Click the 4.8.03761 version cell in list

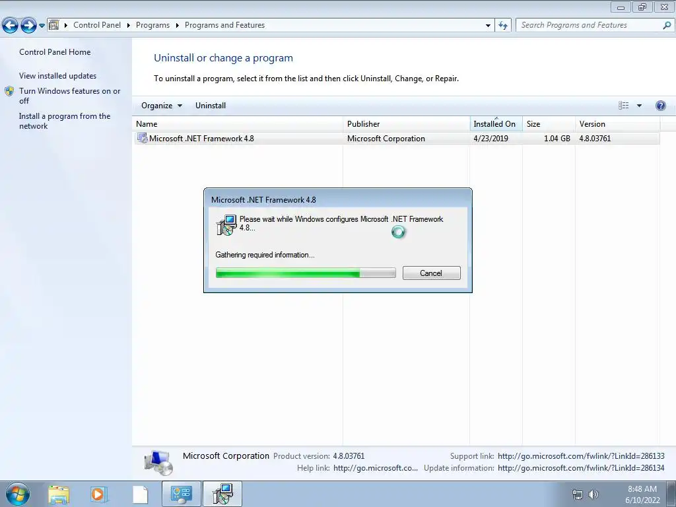pos(595,139)
